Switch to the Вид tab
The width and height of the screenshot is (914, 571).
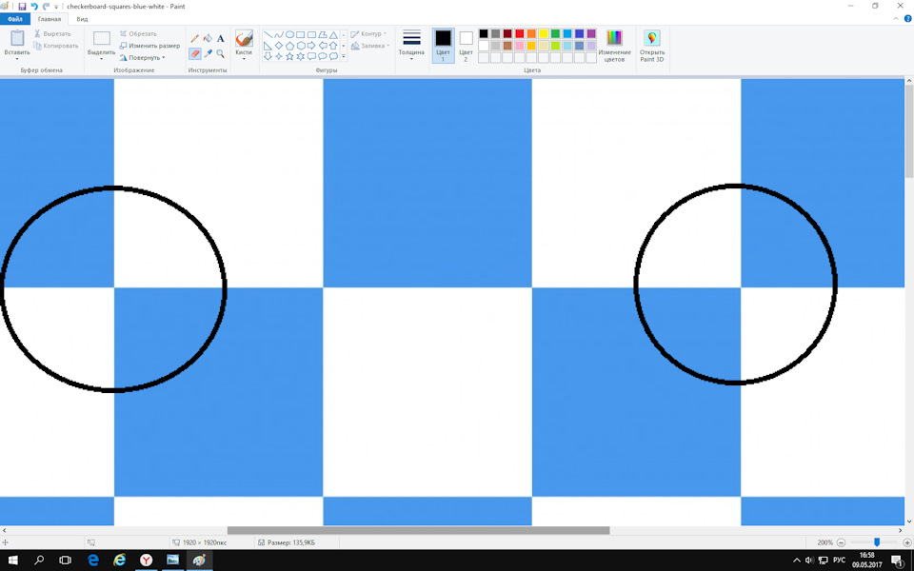tap(82, 19)
